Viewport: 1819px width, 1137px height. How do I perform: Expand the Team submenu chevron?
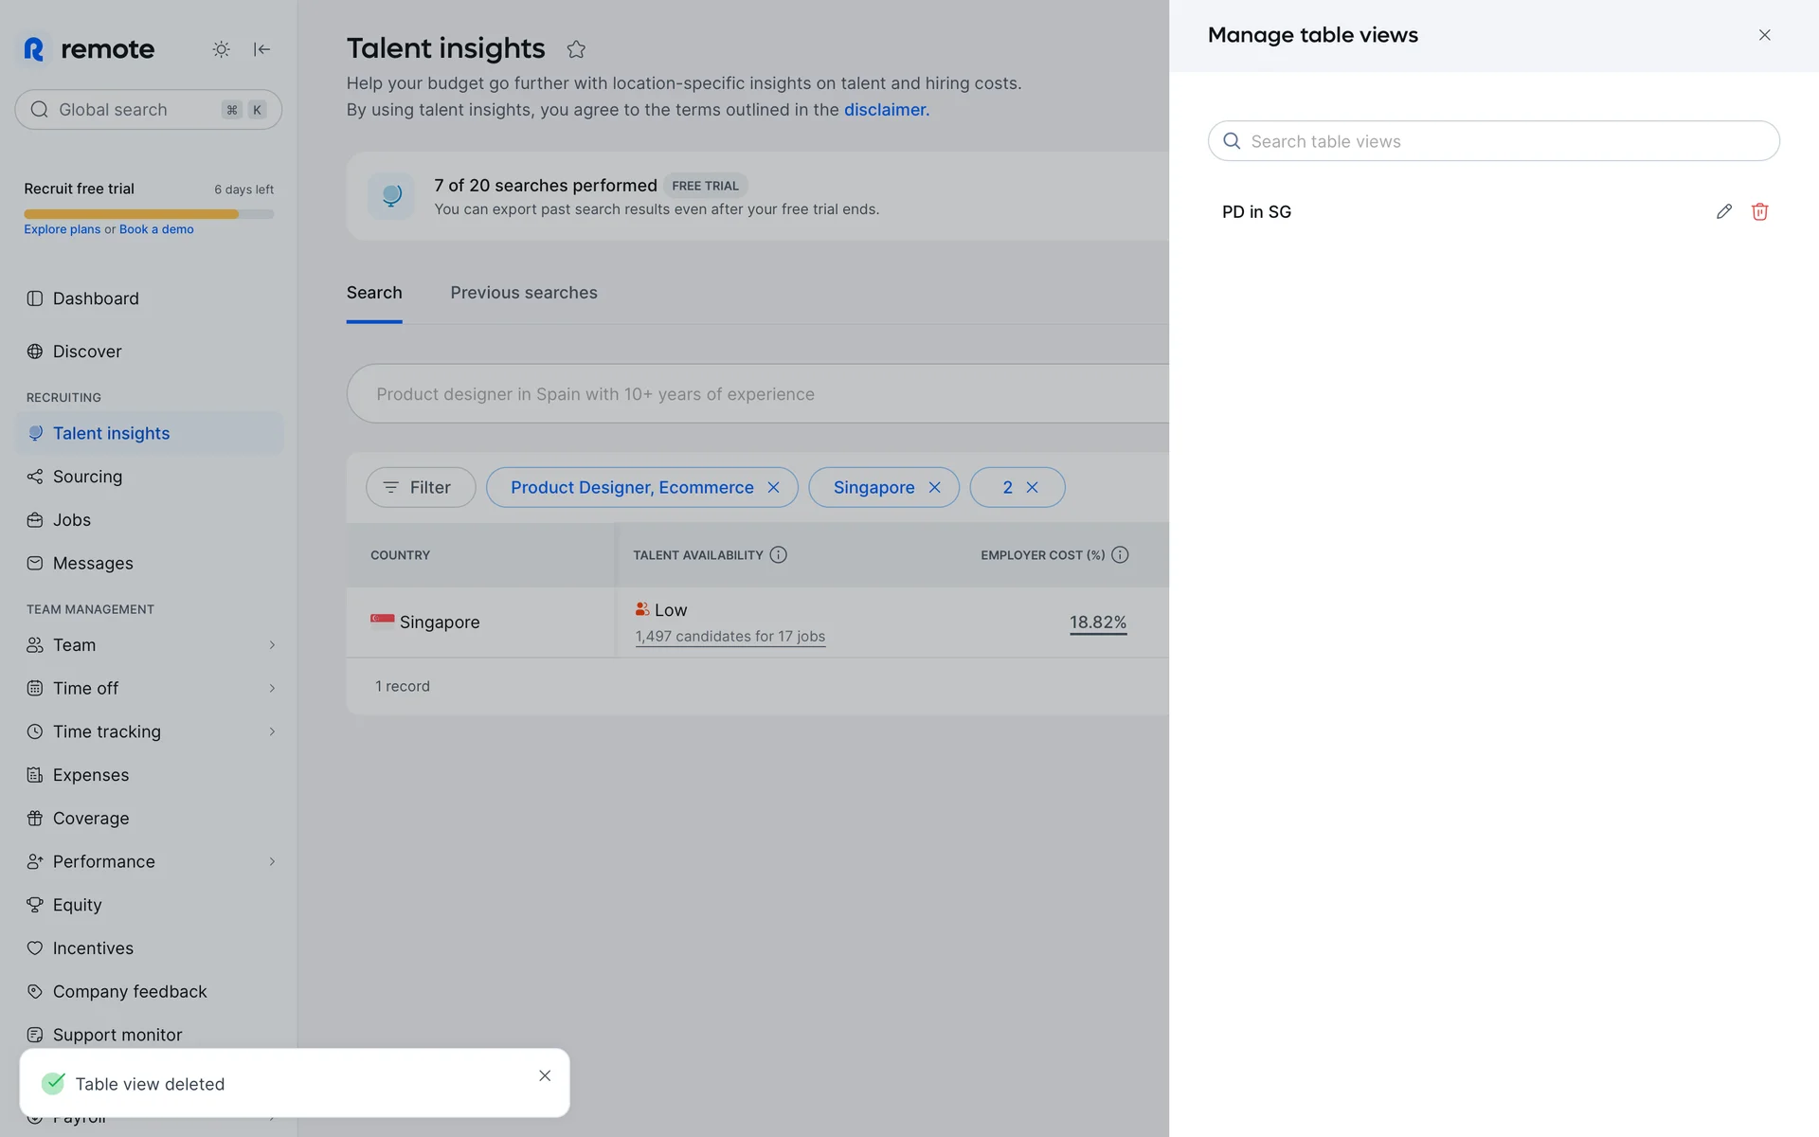[x=272, y=645]
